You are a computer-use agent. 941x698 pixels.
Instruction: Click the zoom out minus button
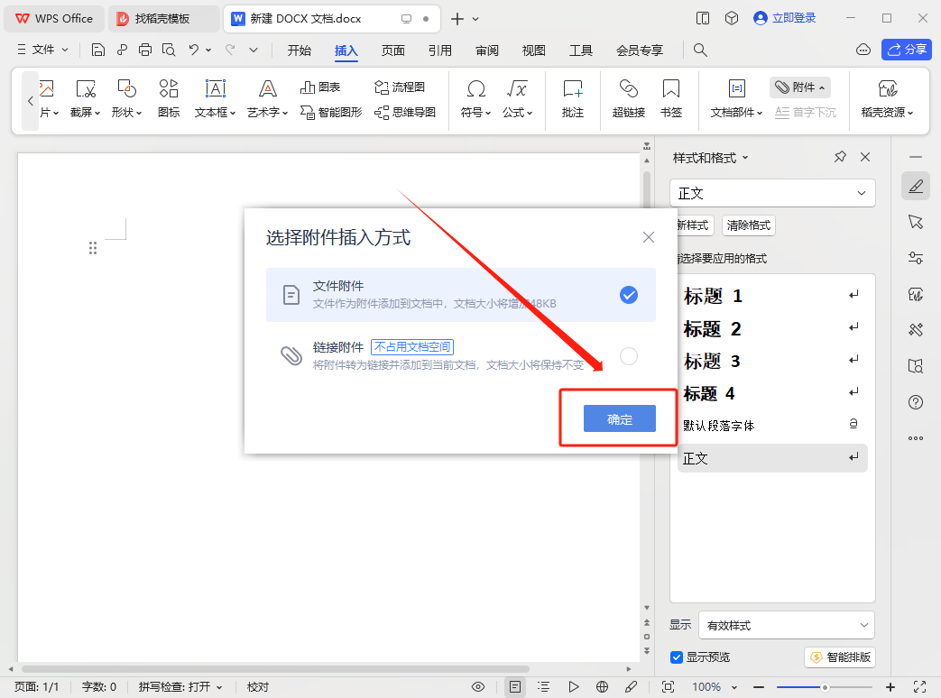(x=759, y=687)
